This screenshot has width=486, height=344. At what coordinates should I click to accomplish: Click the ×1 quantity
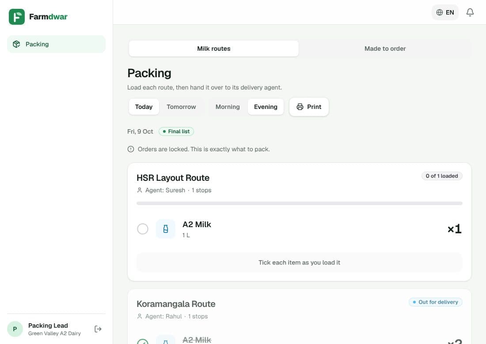pyautogui.click(x=455, y=229)
